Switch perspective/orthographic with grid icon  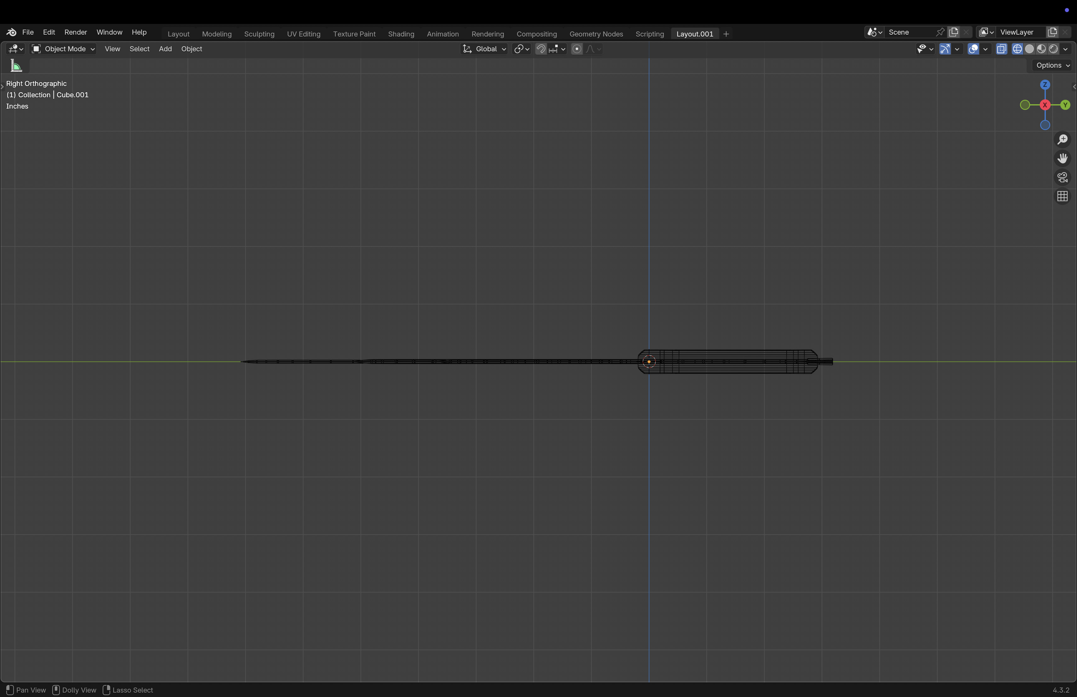[1062, 196]
